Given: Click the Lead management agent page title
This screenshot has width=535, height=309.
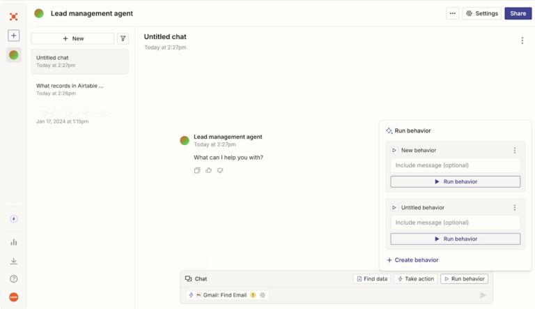Looking at the screenshot, I should coord(92,13).
